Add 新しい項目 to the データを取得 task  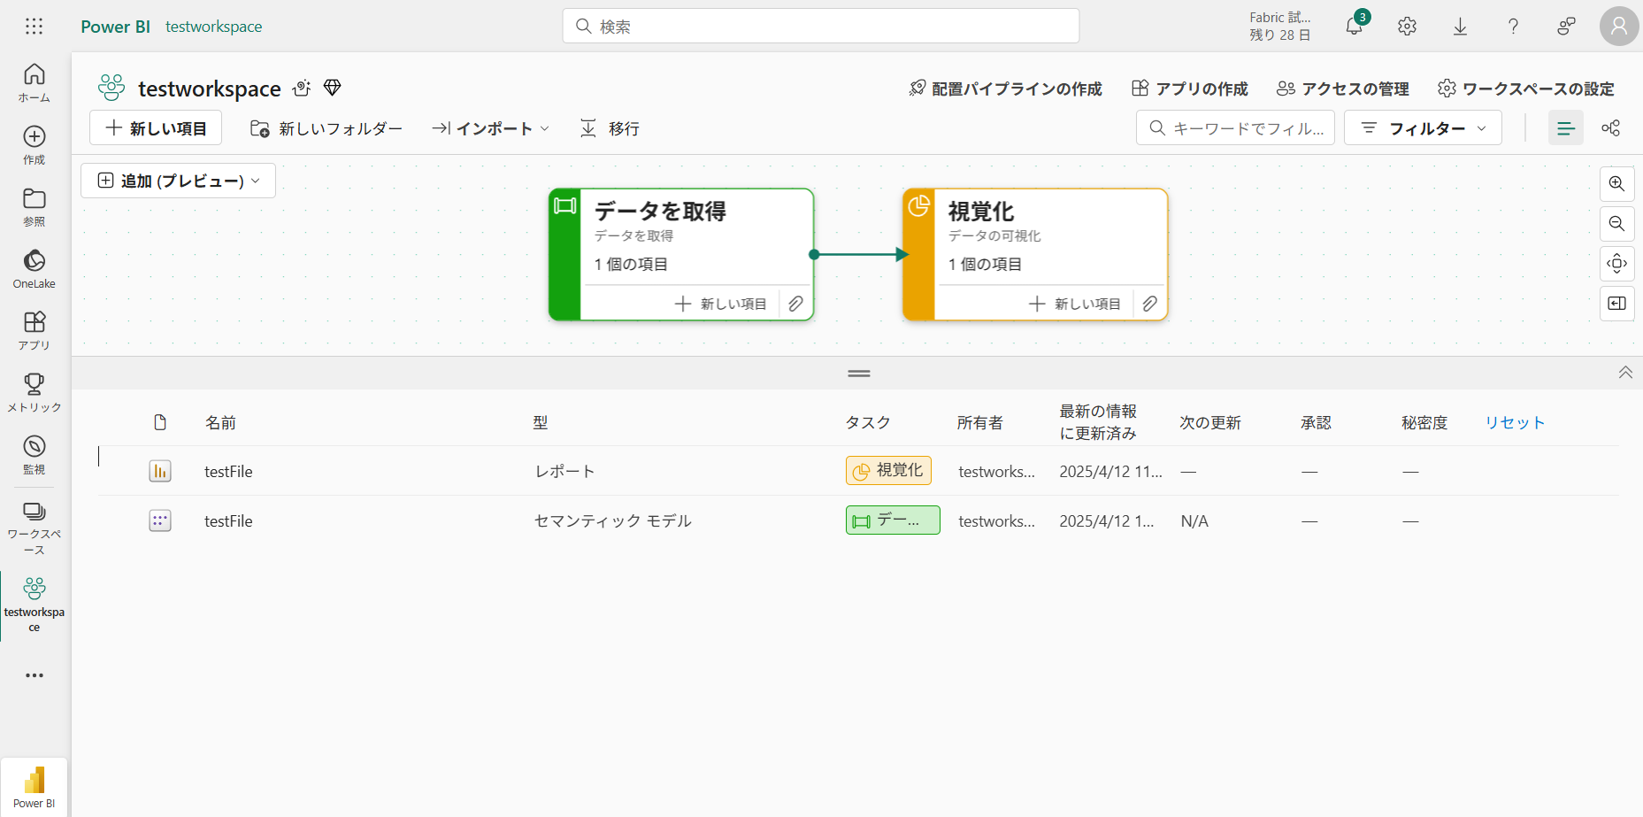[721, 304]
